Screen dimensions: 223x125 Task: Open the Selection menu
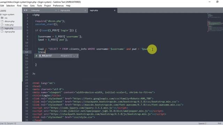[x=10, y=6]
